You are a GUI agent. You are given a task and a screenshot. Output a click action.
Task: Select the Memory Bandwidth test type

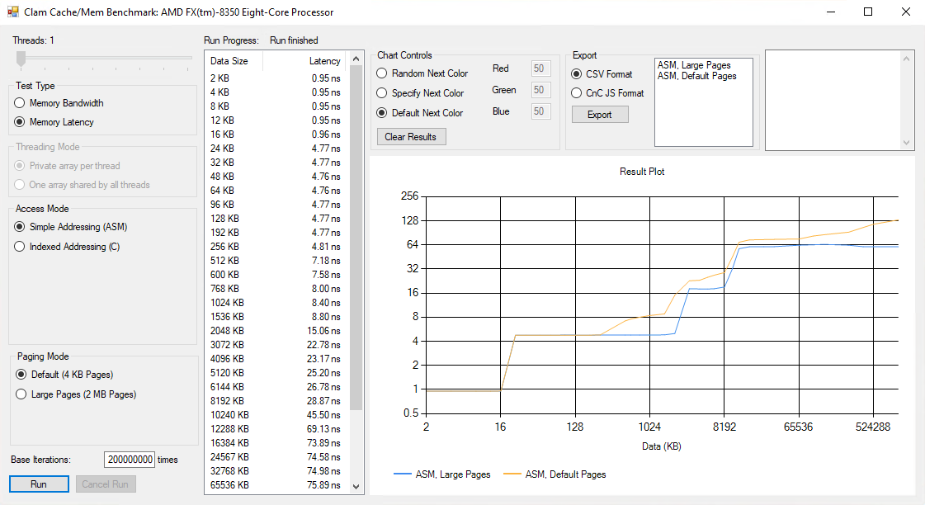click(x=18, y=103)
